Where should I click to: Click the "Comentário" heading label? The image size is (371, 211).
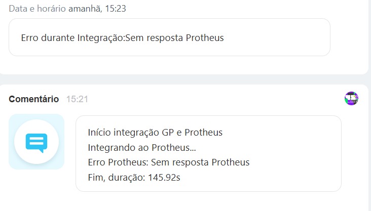33,99
